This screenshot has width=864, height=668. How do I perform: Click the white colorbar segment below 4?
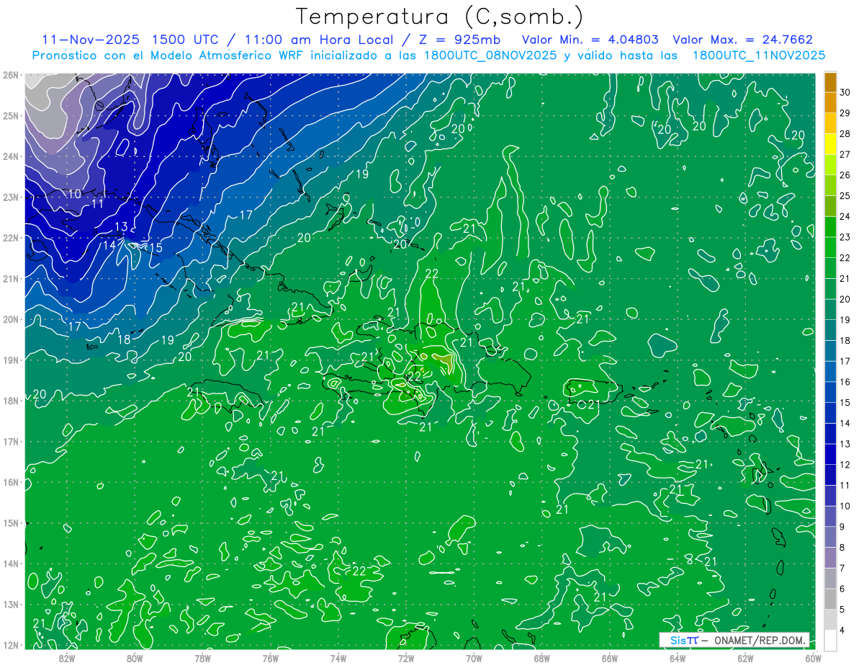click(830, 641)
